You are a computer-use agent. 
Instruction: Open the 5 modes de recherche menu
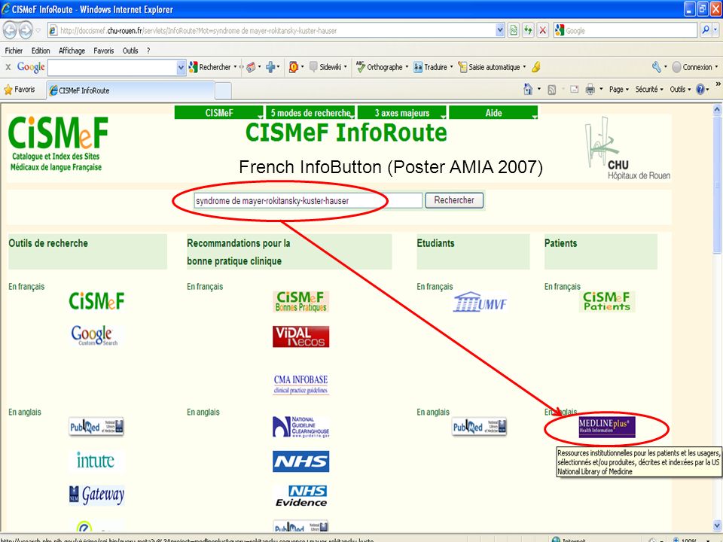click(310, 113)
